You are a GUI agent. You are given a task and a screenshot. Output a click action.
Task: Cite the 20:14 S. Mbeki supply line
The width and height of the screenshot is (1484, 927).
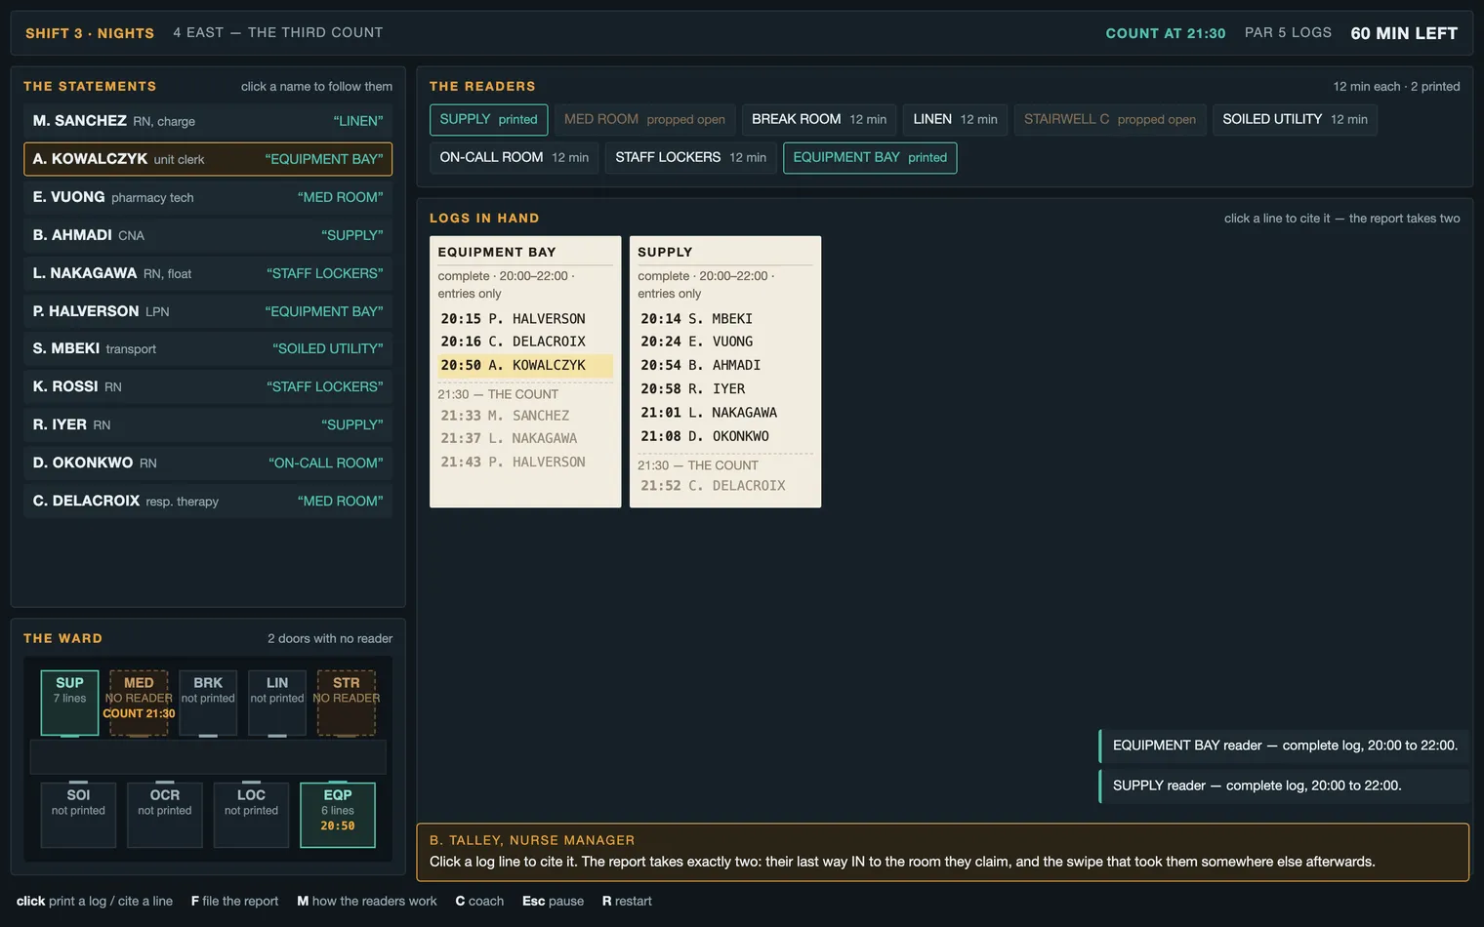tap(725, 319)
